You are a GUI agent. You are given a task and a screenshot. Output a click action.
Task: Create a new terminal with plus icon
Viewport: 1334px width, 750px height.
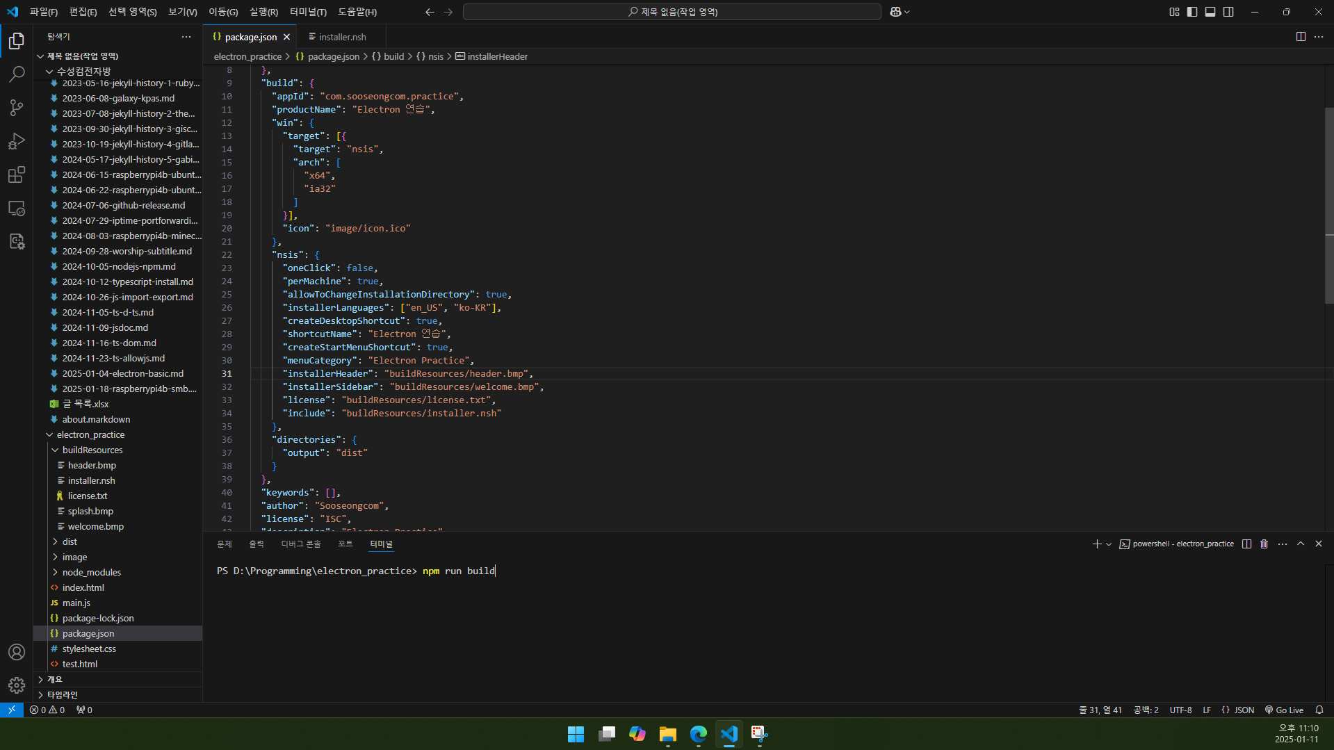(1096, 544)
